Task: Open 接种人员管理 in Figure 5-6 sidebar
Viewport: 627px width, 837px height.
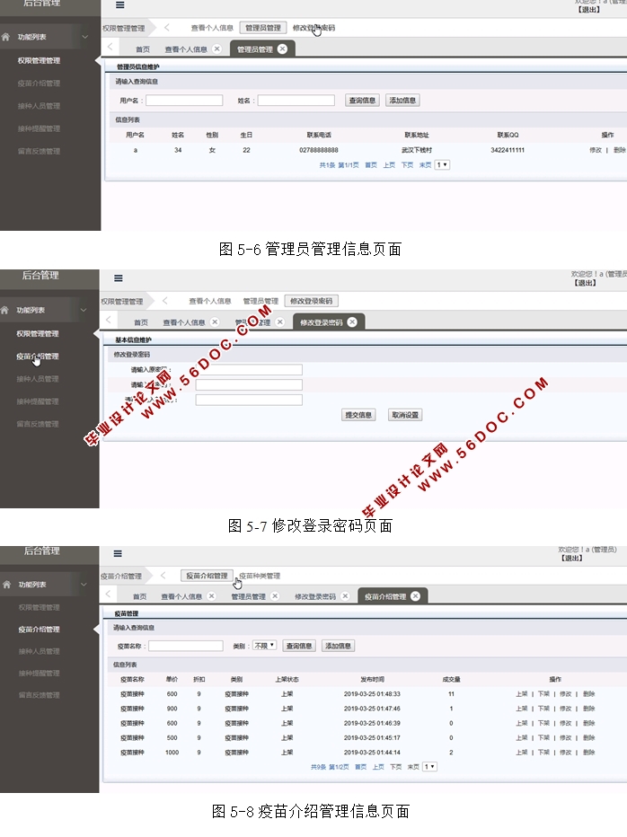Action: coord(39,106)
